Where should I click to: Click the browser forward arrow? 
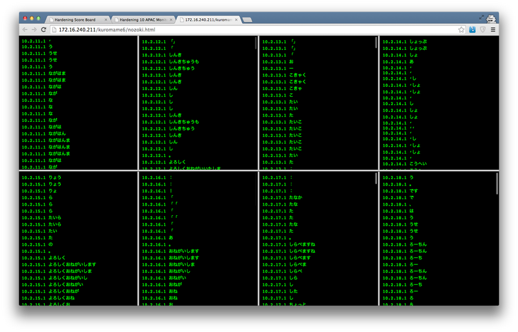pos(34,30)
